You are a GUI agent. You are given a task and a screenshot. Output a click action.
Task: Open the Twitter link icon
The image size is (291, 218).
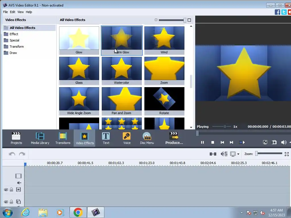pos(284,12)
